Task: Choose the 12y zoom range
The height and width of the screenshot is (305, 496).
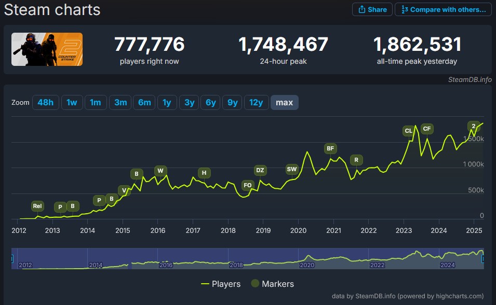Action: (x=256, y=102)
